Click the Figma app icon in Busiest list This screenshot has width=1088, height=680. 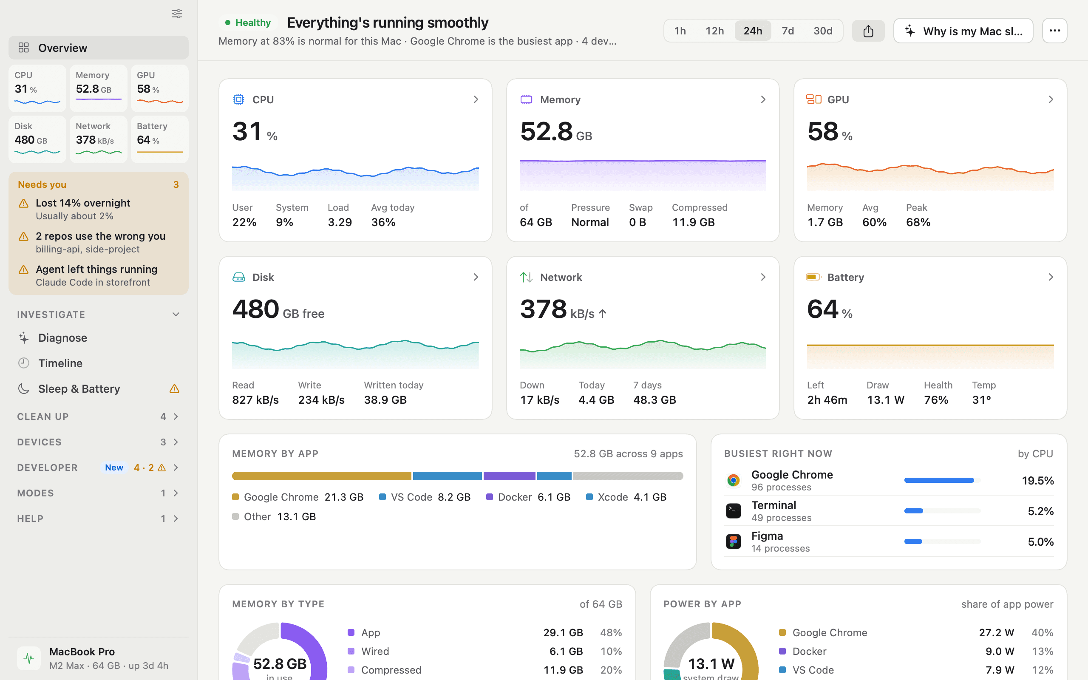pos(733,541)
